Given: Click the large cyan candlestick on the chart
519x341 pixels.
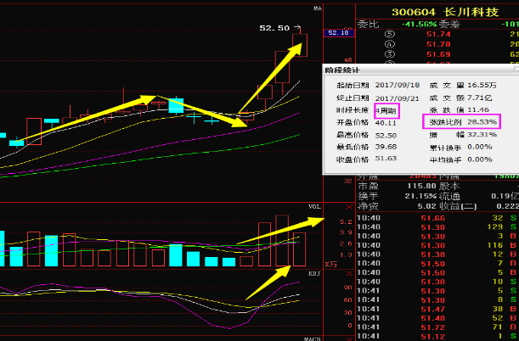Looking at the screenshot, I should pos(176,105).
